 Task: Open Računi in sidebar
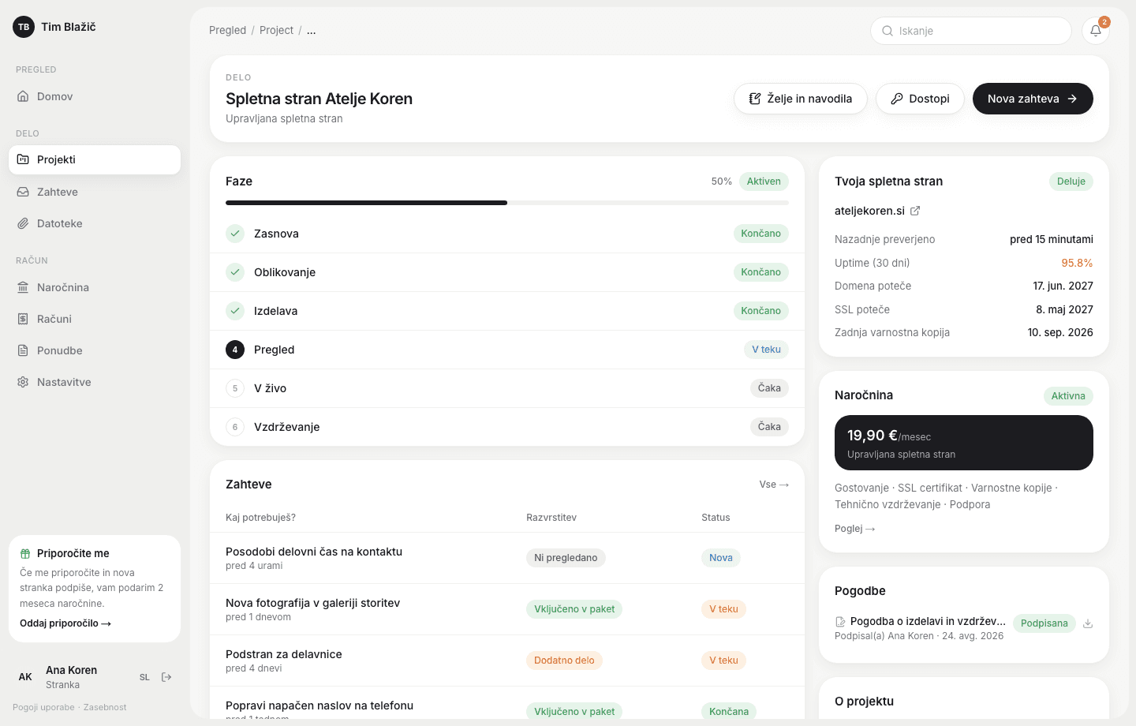pyautogui.click(x=95, y=319)
